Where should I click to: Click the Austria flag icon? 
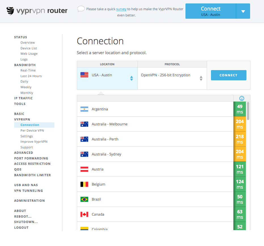click(x=84, y=169)
